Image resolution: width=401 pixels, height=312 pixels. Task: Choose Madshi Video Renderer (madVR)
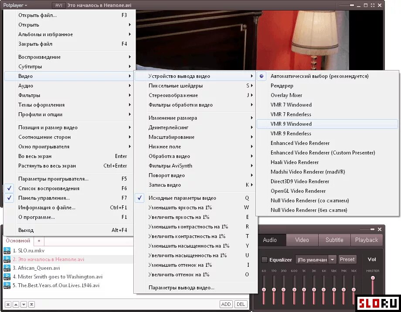pyautogui.click(x=327, y=172)
